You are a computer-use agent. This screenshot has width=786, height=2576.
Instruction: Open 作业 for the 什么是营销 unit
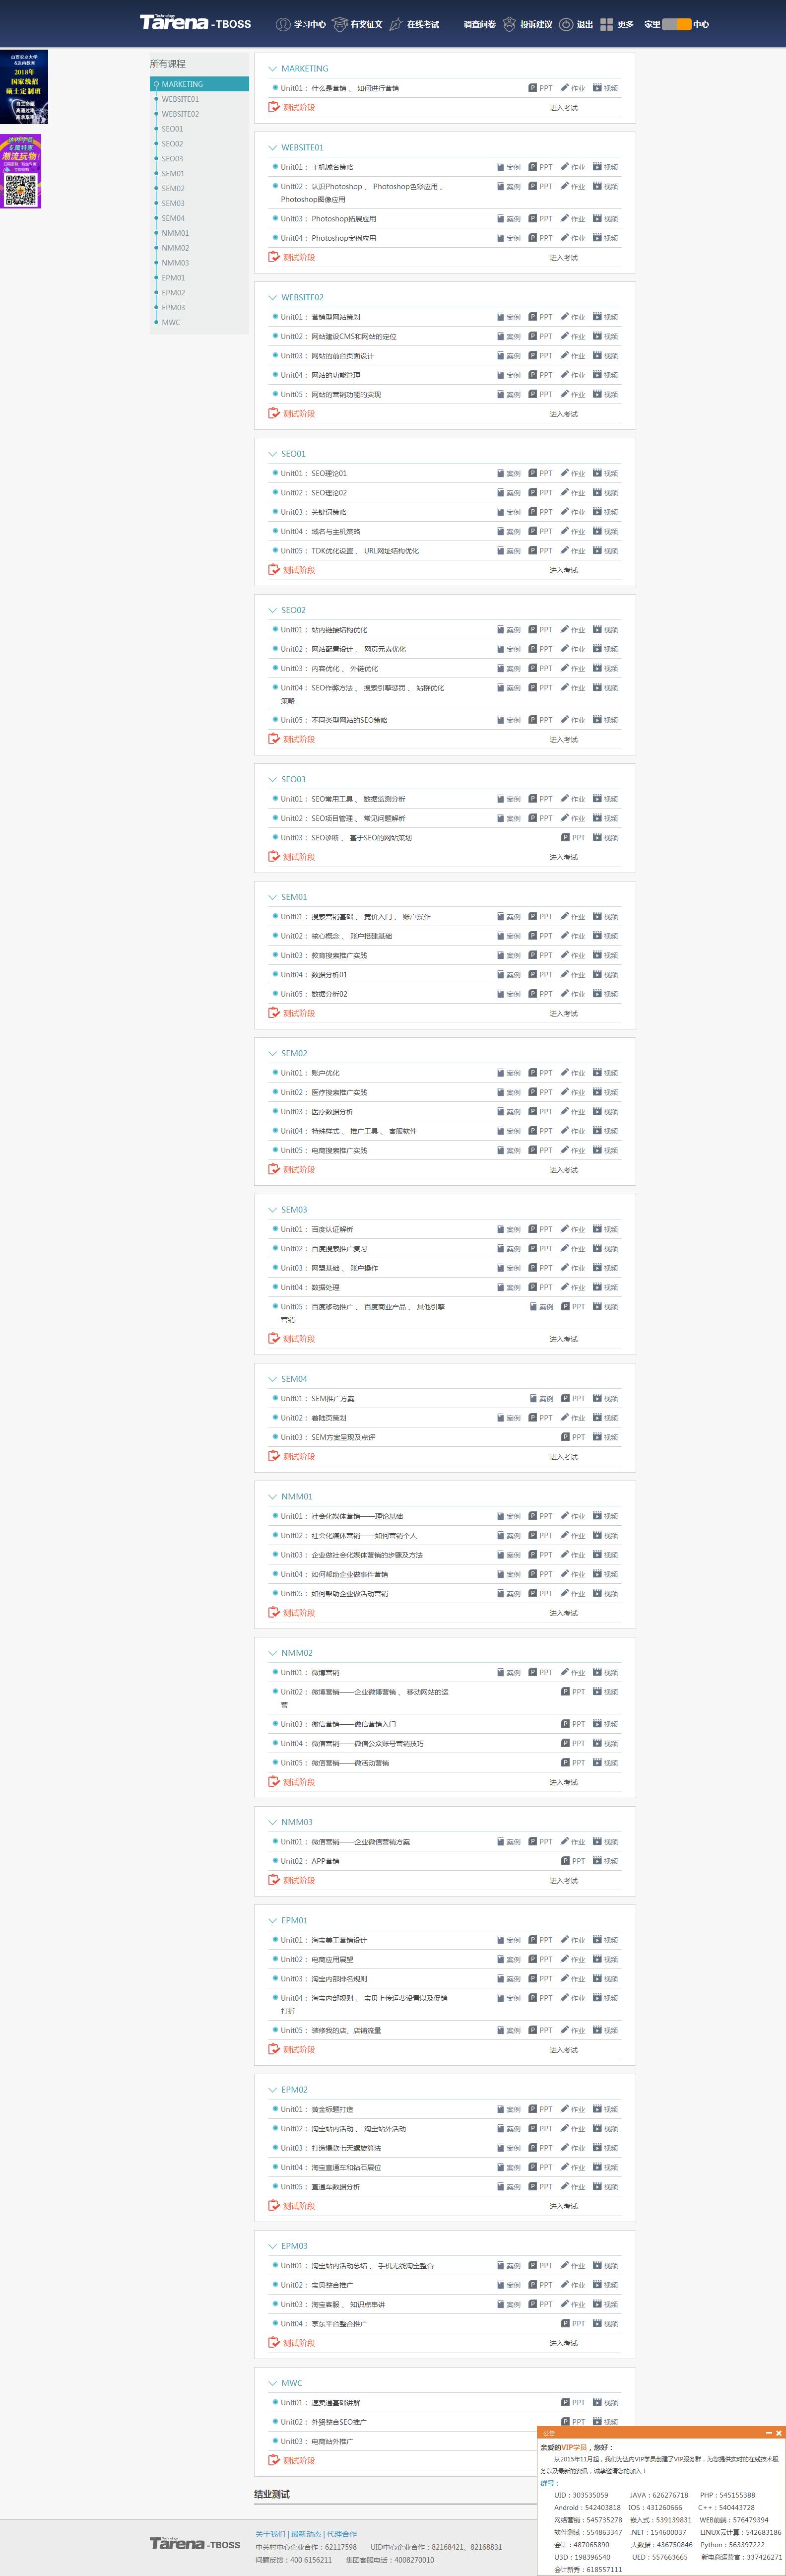pos(573,88)
